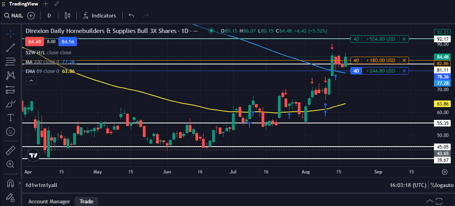The width and height of the screenshot is (455, 206).
Task: Select the +554.80 USD profit label
Action: (381, 39)
